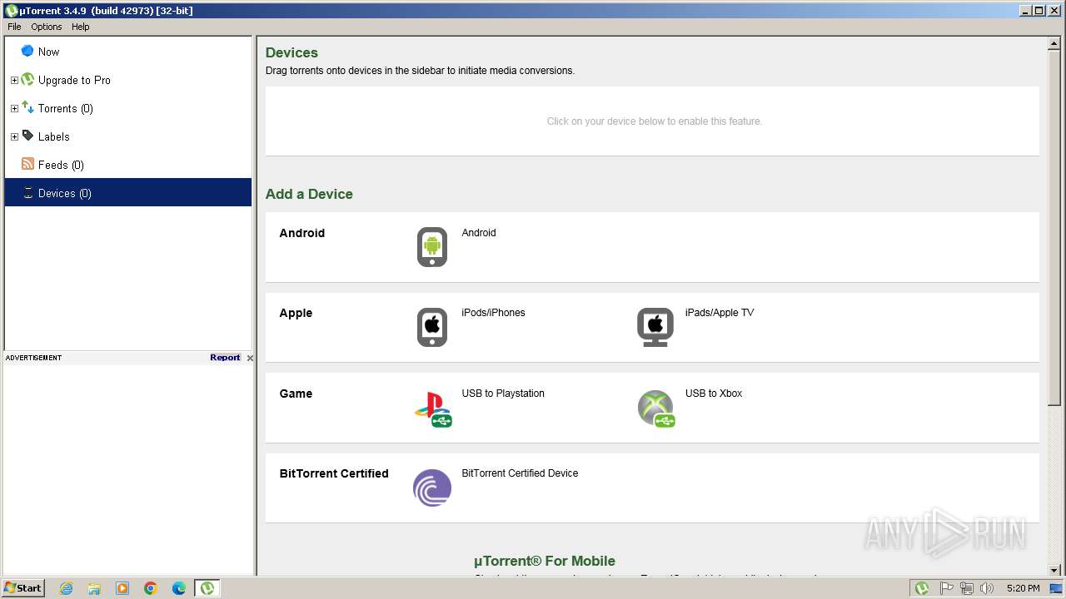Click the USB to Playstation label
1066x599 pixels.
click(x=503, y=394)
